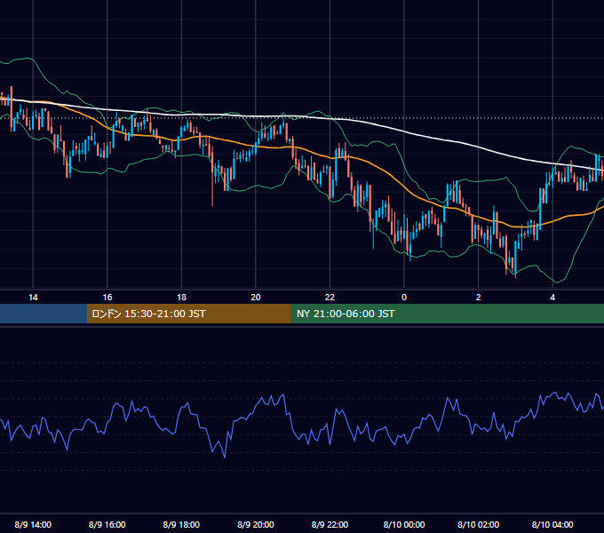Click the 8/9 22:00 label on the oscillator axis
This screenshot has height=533, width=604.
point(330,524)
